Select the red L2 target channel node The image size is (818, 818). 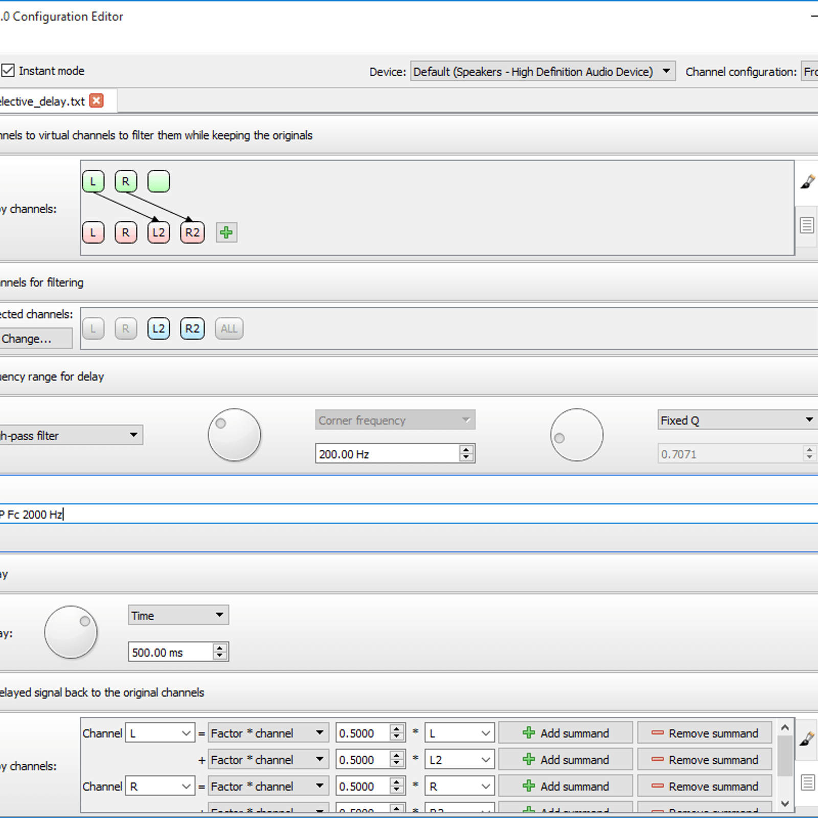158,233
